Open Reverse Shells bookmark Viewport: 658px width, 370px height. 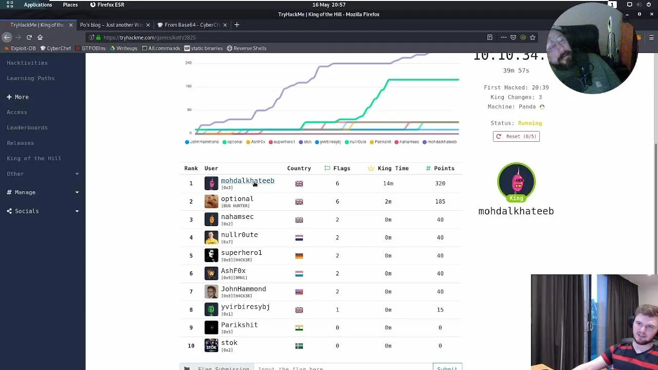tap(247, 48)
